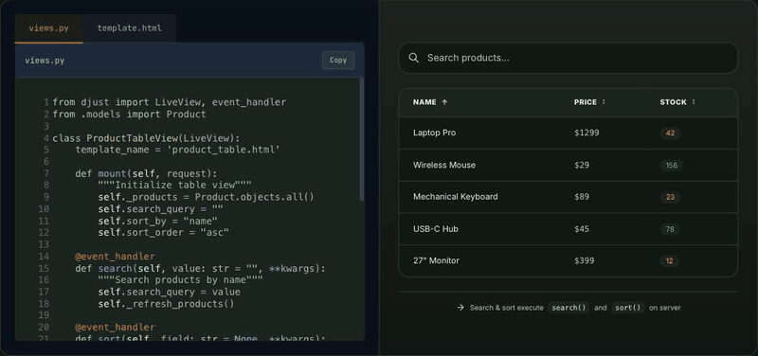Click the $1299 price cell

(x=587, y=133)
